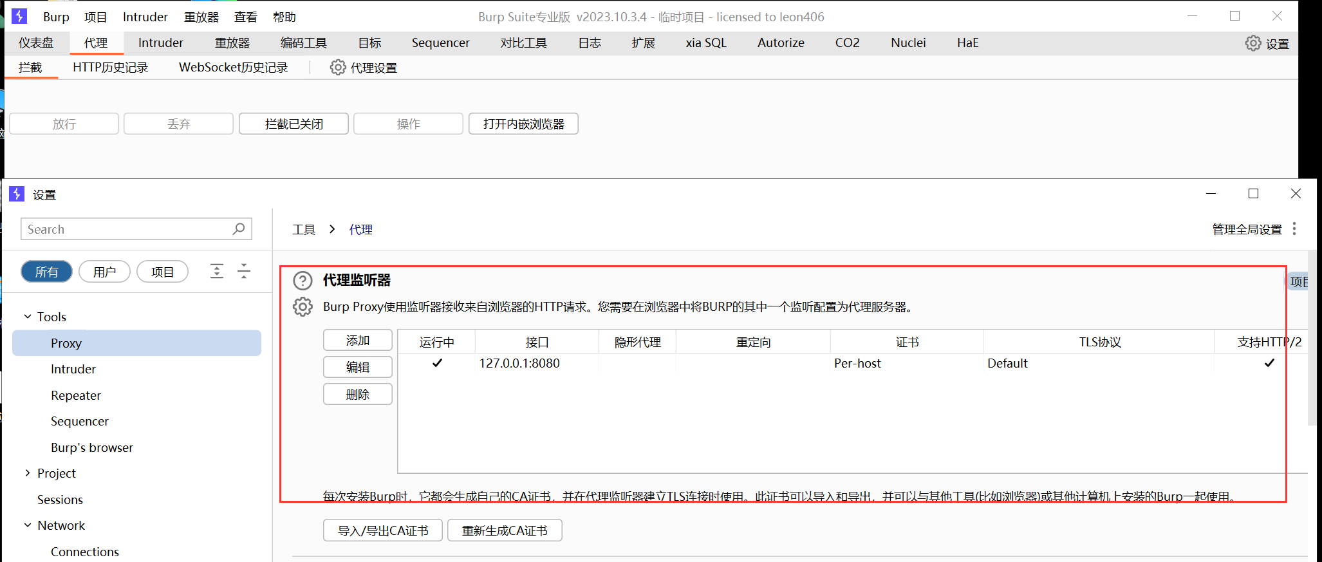
Task: Click the 添加 listener button
Action: coord(358,340)
